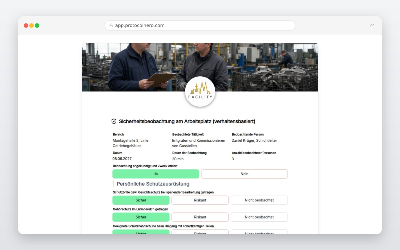Click the app.protocolhero.com address field
Image resolution: width=400 pixels, height=250 pixels.
click(x=200, y=25)
